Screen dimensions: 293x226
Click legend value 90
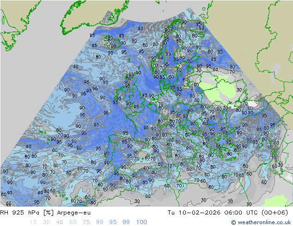point(100,222)
